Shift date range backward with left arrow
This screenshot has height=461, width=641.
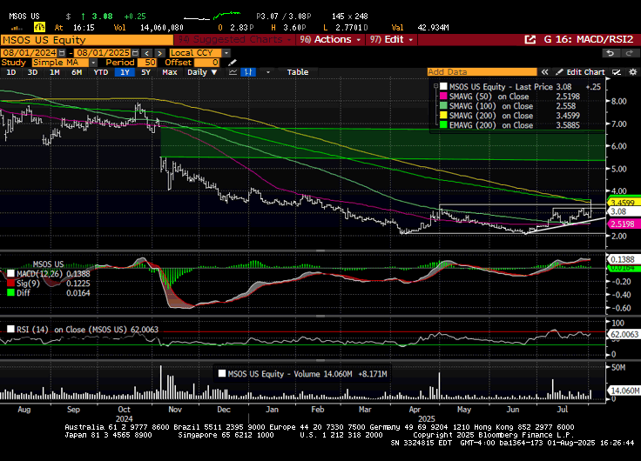click(x=147, y=53)
